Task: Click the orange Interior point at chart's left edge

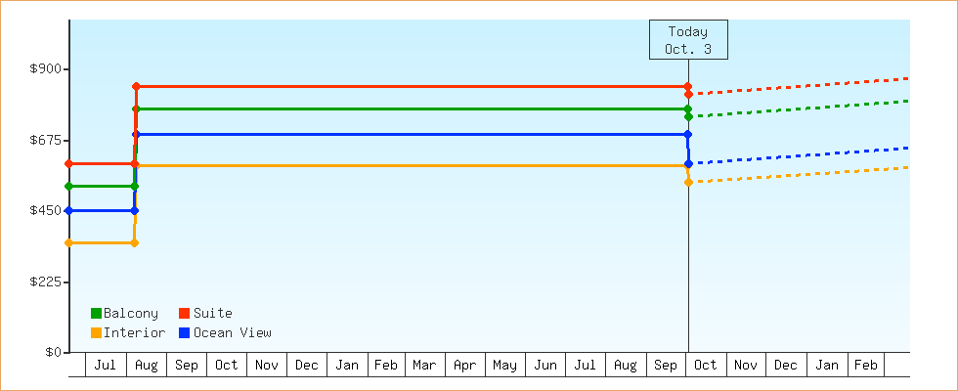Action: 68,242
